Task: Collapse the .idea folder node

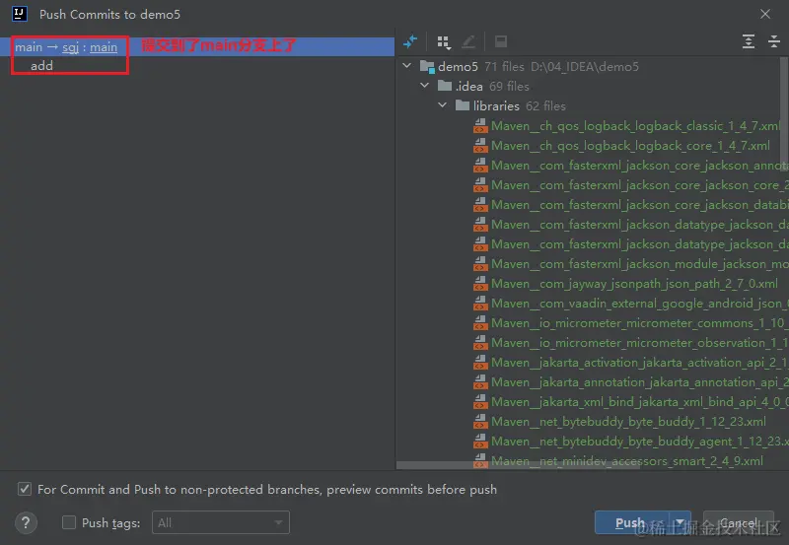Action: click(x=425, y=86)
